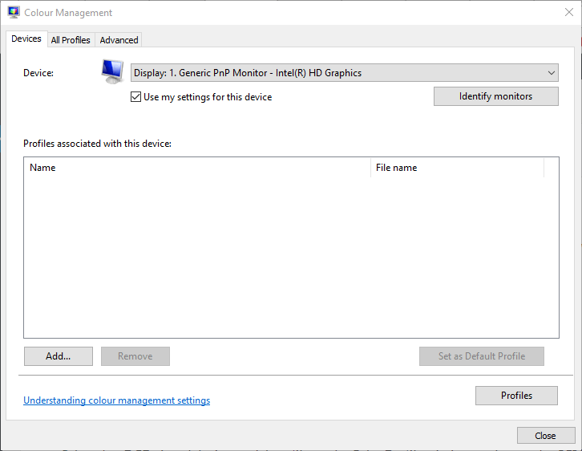Click the Close button at bottom
Screen dimensions: 582x451
point(545,436)
